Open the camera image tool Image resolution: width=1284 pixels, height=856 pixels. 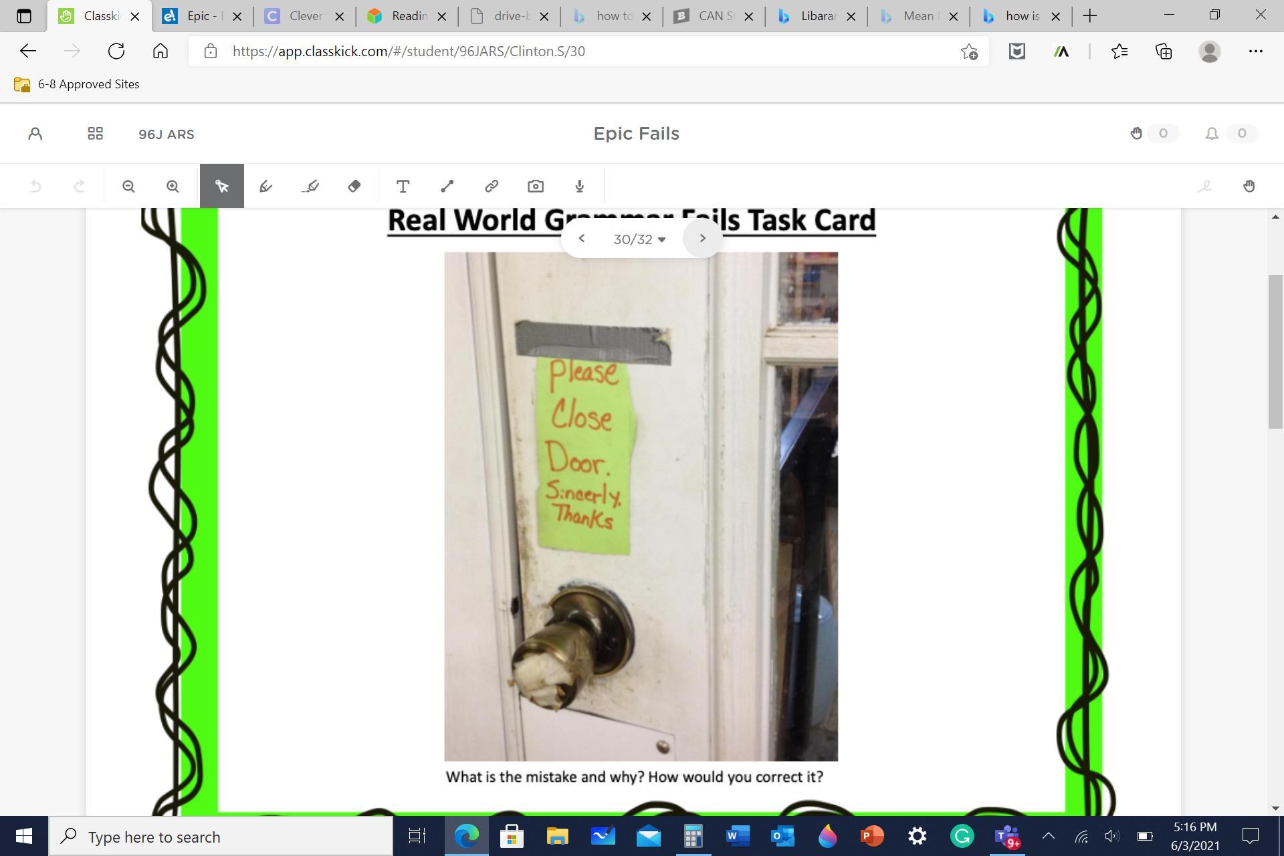tap(535, 186)
